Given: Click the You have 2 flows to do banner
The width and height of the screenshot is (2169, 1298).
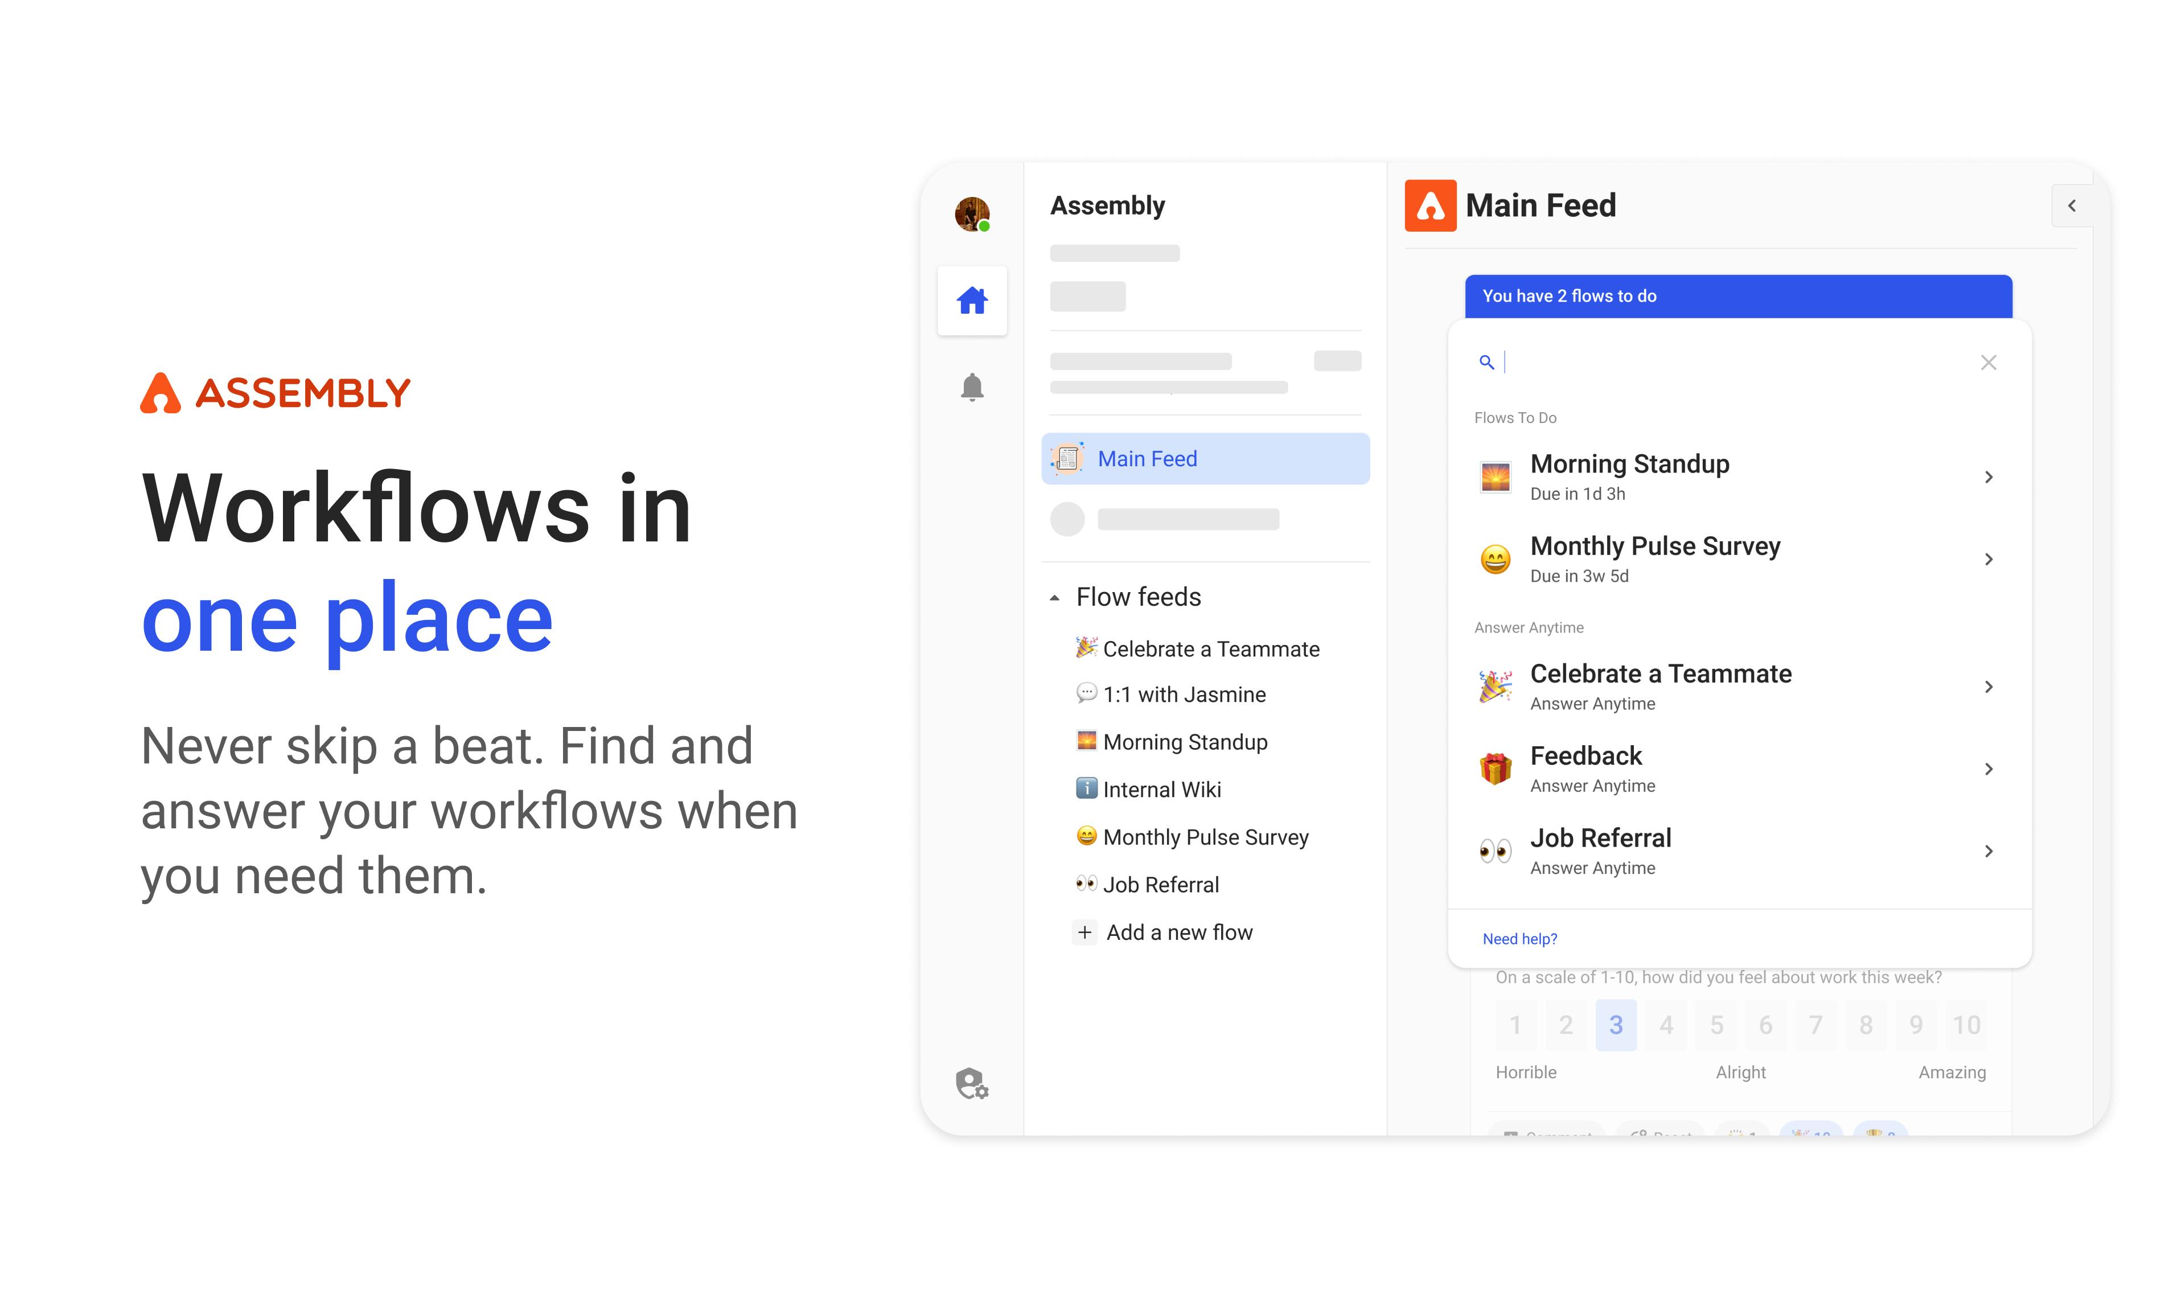Looking at the screenshot, I should point(1738,297).
